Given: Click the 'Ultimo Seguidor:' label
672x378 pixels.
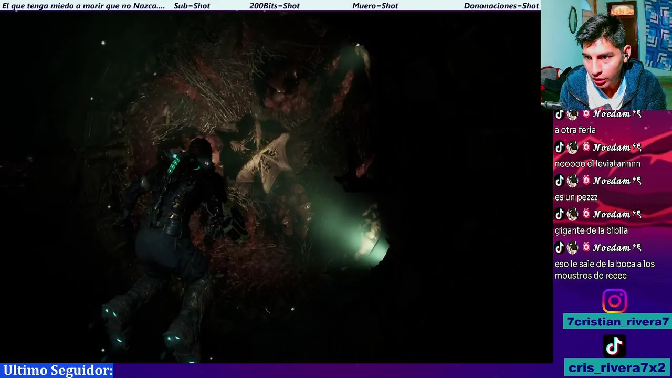Looking at the screenshot, I should tap(58, 370).
